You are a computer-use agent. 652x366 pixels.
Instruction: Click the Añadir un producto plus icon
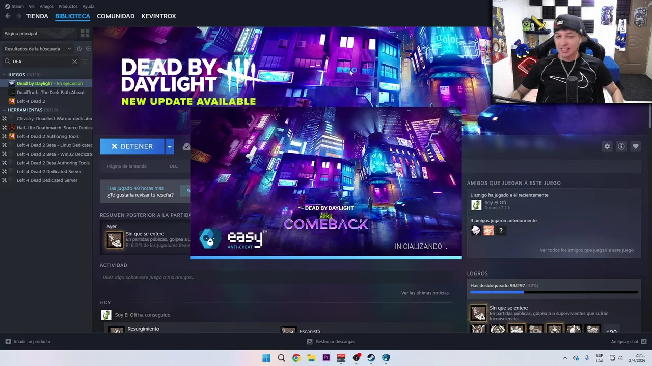[x=8, y=342]
